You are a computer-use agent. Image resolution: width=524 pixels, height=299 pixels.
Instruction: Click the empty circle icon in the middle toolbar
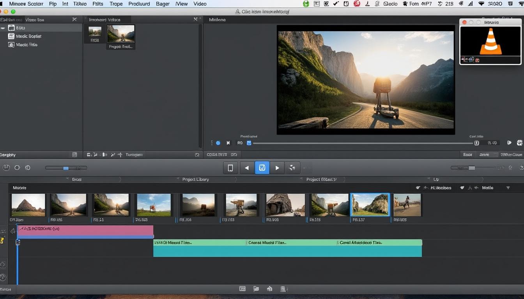(17, 168)
